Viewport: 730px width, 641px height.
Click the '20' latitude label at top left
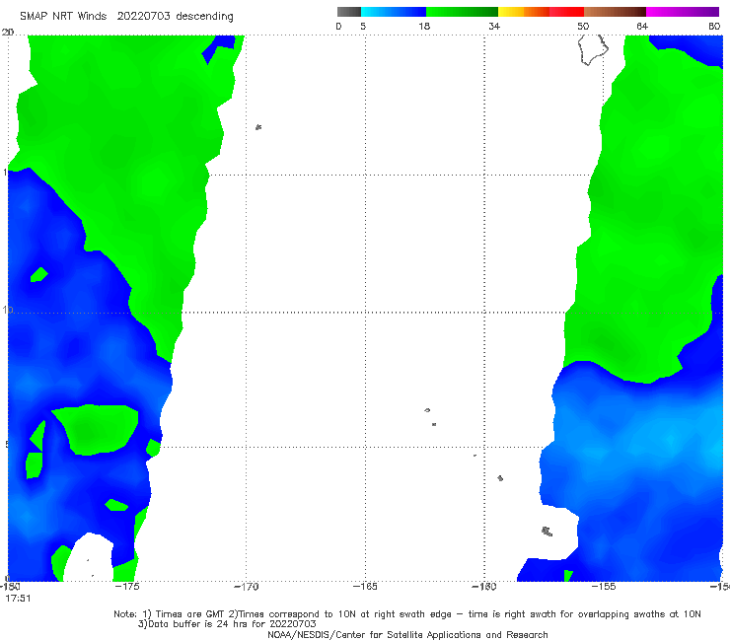pyautogui.click(x=8, y=33)
